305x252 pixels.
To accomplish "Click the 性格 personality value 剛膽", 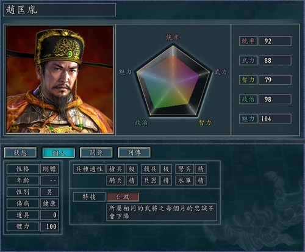I will point(49,169).
